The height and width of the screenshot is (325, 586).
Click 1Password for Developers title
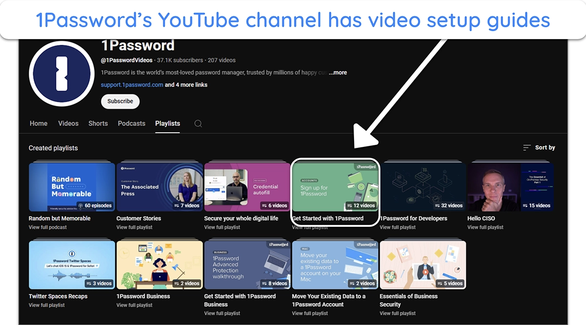tap(414, 219)
